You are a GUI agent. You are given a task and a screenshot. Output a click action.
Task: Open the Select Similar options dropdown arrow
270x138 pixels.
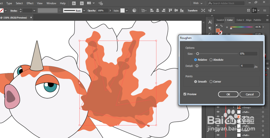pyautogui.click(x=214, y=11)
